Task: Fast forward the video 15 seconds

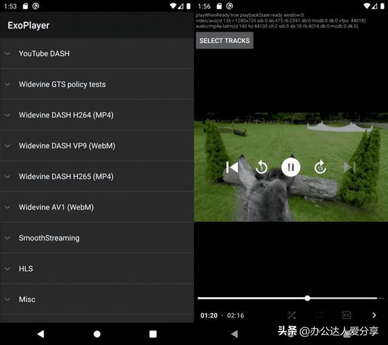Action: 320,167
